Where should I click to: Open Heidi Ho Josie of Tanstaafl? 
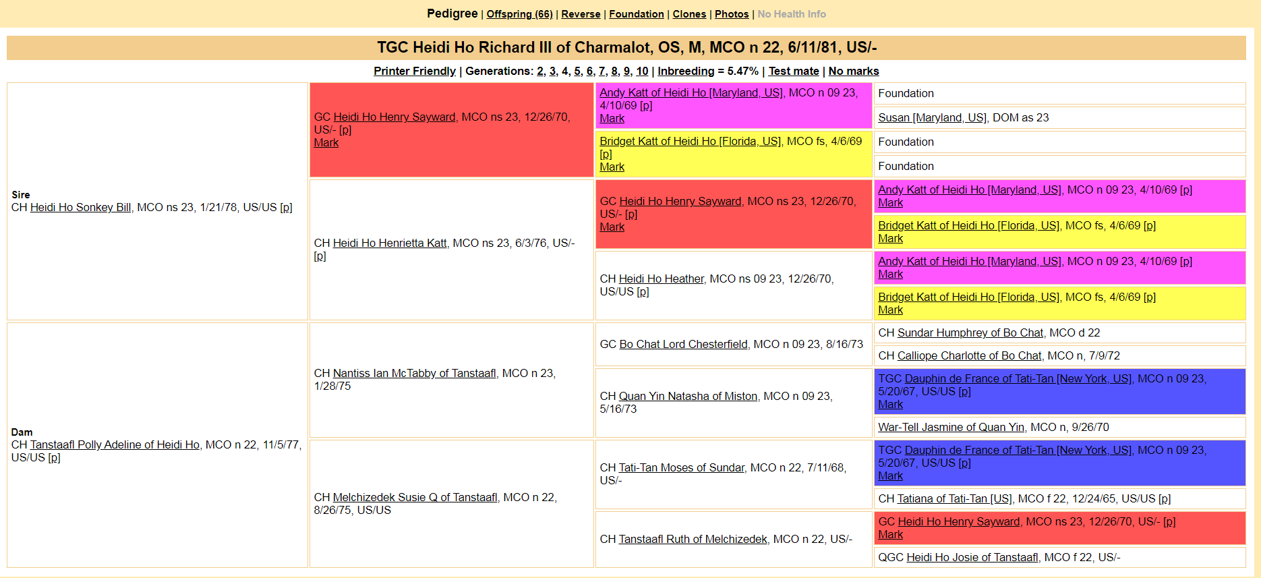tap(972, 557)
